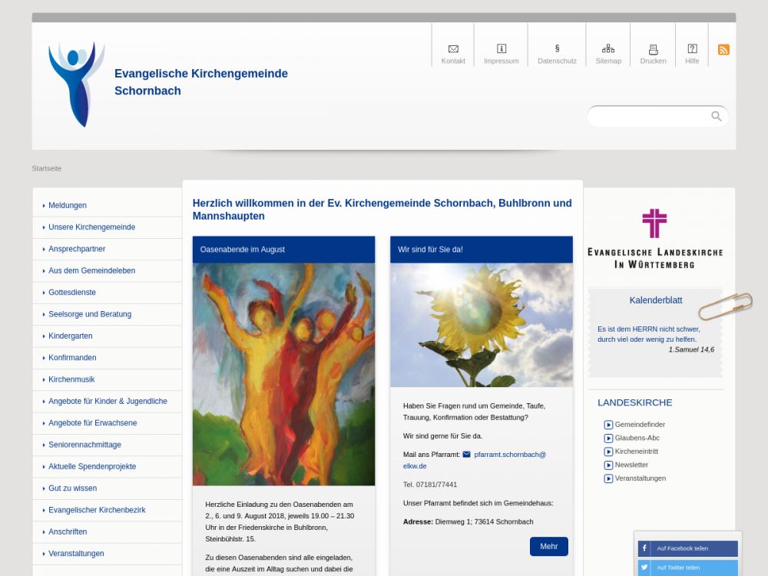Viewport: 768px width, 576px height.
Task: Click the Drucken printer icon
Action: [x=654, y=49]
